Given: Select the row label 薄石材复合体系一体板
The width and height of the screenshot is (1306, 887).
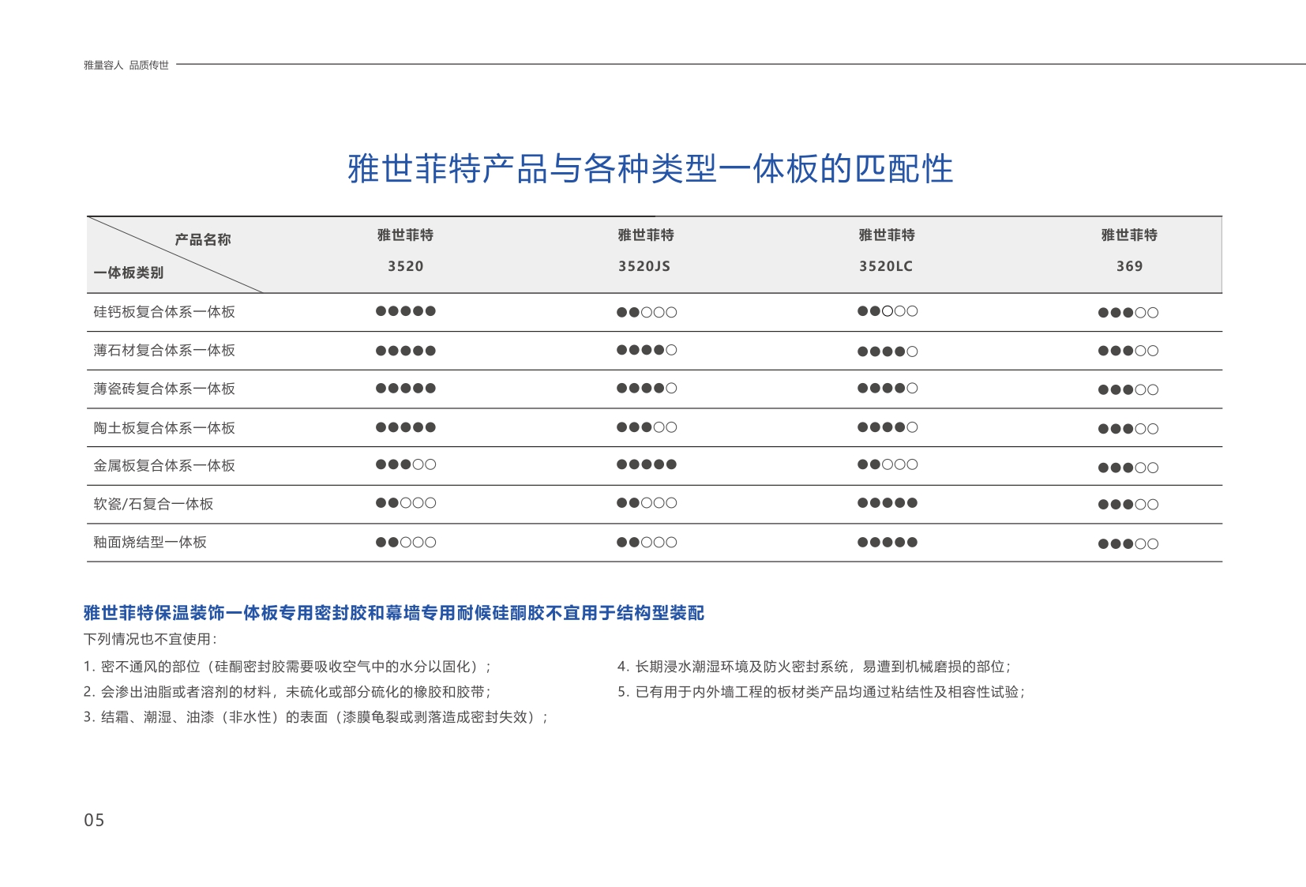Looking at the screenshot, I should coord(164,350).
